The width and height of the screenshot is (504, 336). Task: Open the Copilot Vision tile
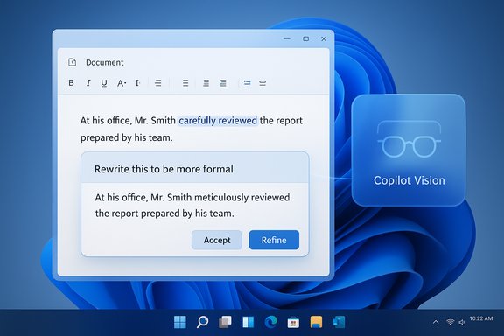[x=409, y=150]
